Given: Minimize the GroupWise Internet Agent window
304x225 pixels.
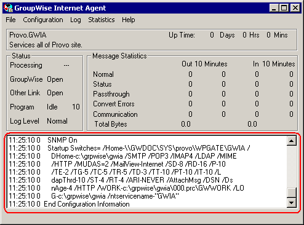Looking at the screenshot, I should click(x=274, y=8).
